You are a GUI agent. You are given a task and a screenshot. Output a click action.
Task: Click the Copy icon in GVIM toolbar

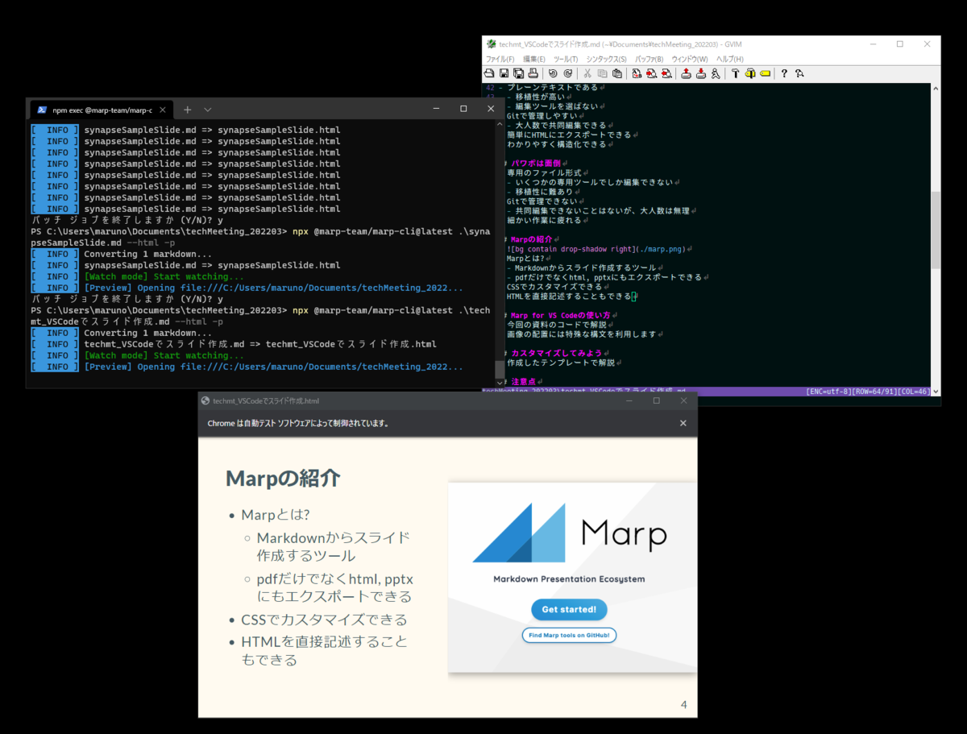click(x=602, y=73)
